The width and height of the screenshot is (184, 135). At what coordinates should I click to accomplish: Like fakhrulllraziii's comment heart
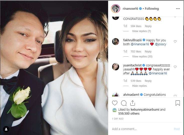[175, 42]
